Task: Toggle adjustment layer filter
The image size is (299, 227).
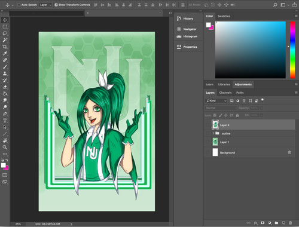Action: click(x=238, y=101)
